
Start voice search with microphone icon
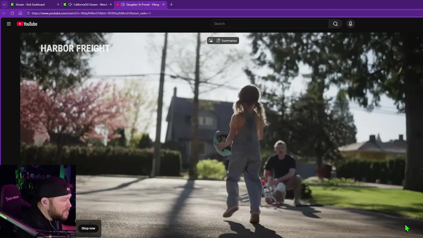pos(351,24)
